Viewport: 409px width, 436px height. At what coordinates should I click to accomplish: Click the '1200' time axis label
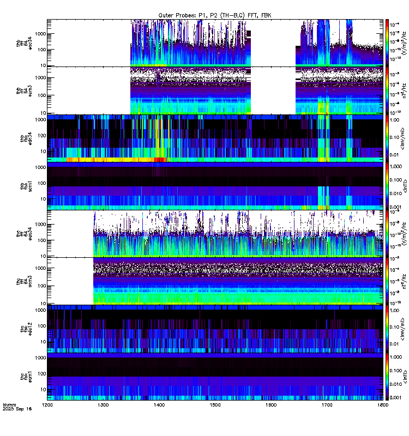(47, 405)
